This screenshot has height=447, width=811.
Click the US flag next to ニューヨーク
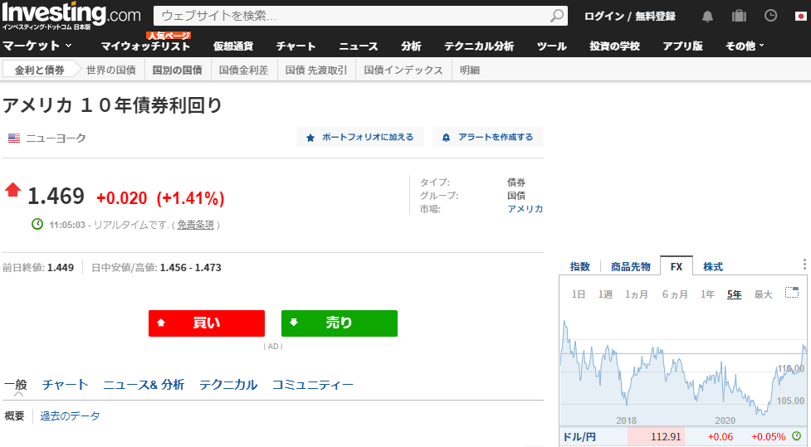tap(14, 138)
